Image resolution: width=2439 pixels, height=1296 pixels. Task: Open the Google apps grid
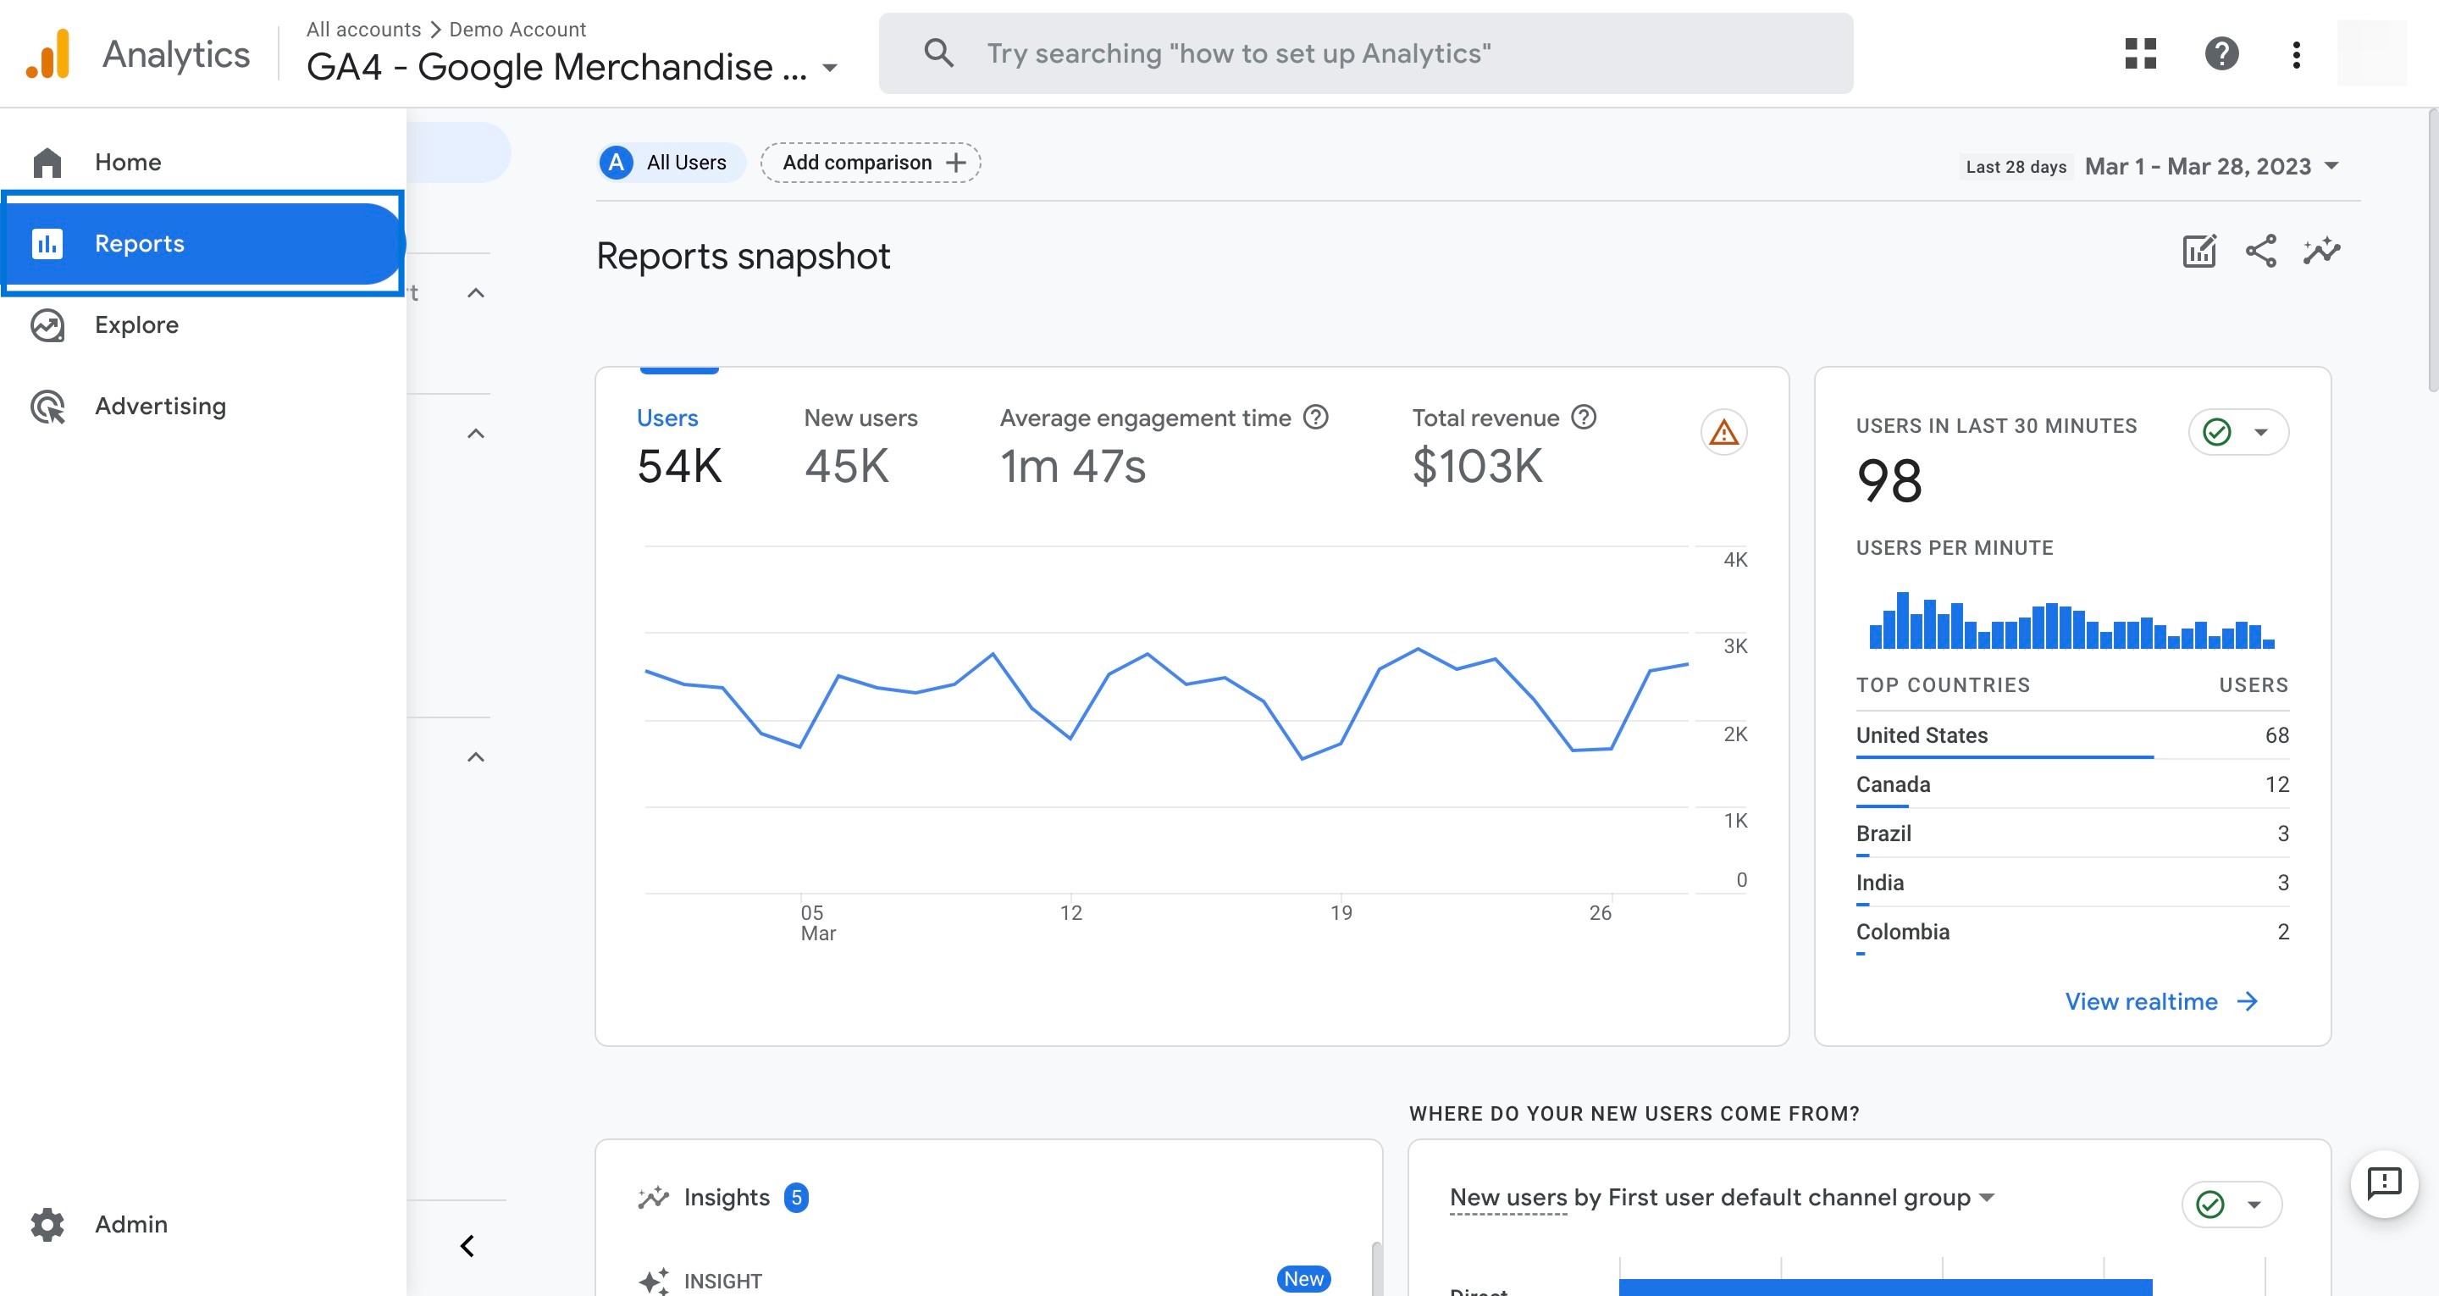pos(2140,53)
